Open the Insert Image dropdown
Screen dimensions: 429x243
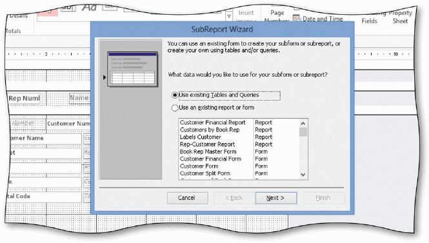246,16
